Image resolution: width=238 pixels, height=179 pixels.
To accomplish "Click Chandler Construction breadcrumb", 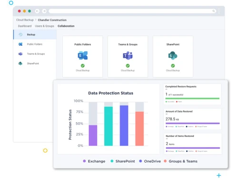I will (x=52, y=20).
